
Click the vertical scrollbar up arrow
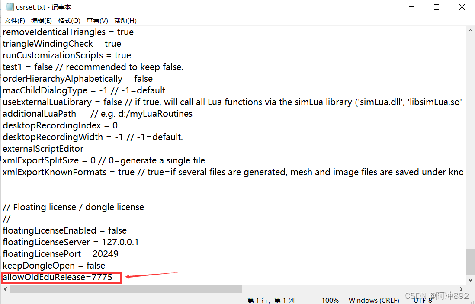[470, 31]
